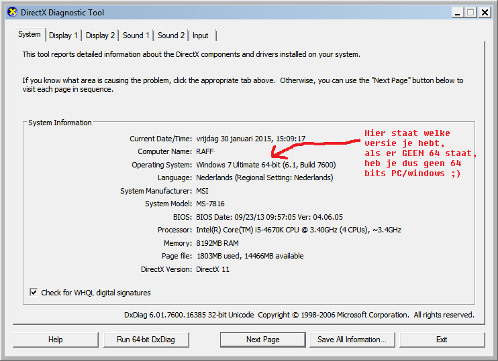The image size is (498, 361).
Task: Minimize the DirectX Diagnostic Tool window
Action: click(x=457, y=13)
